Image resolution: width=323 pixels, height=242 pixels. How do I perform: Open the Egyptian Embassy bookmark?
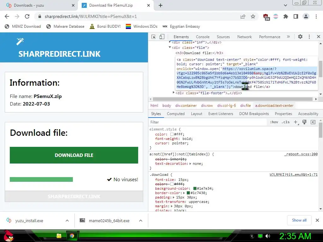pos(181,26)
